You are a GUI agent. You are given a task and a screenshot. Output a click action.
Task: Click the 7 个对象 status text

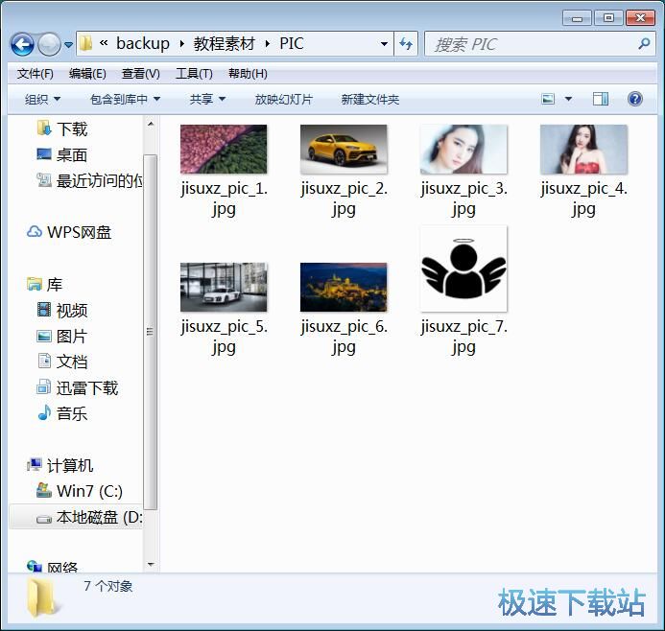pyautogui.click(x=108, y=586)
